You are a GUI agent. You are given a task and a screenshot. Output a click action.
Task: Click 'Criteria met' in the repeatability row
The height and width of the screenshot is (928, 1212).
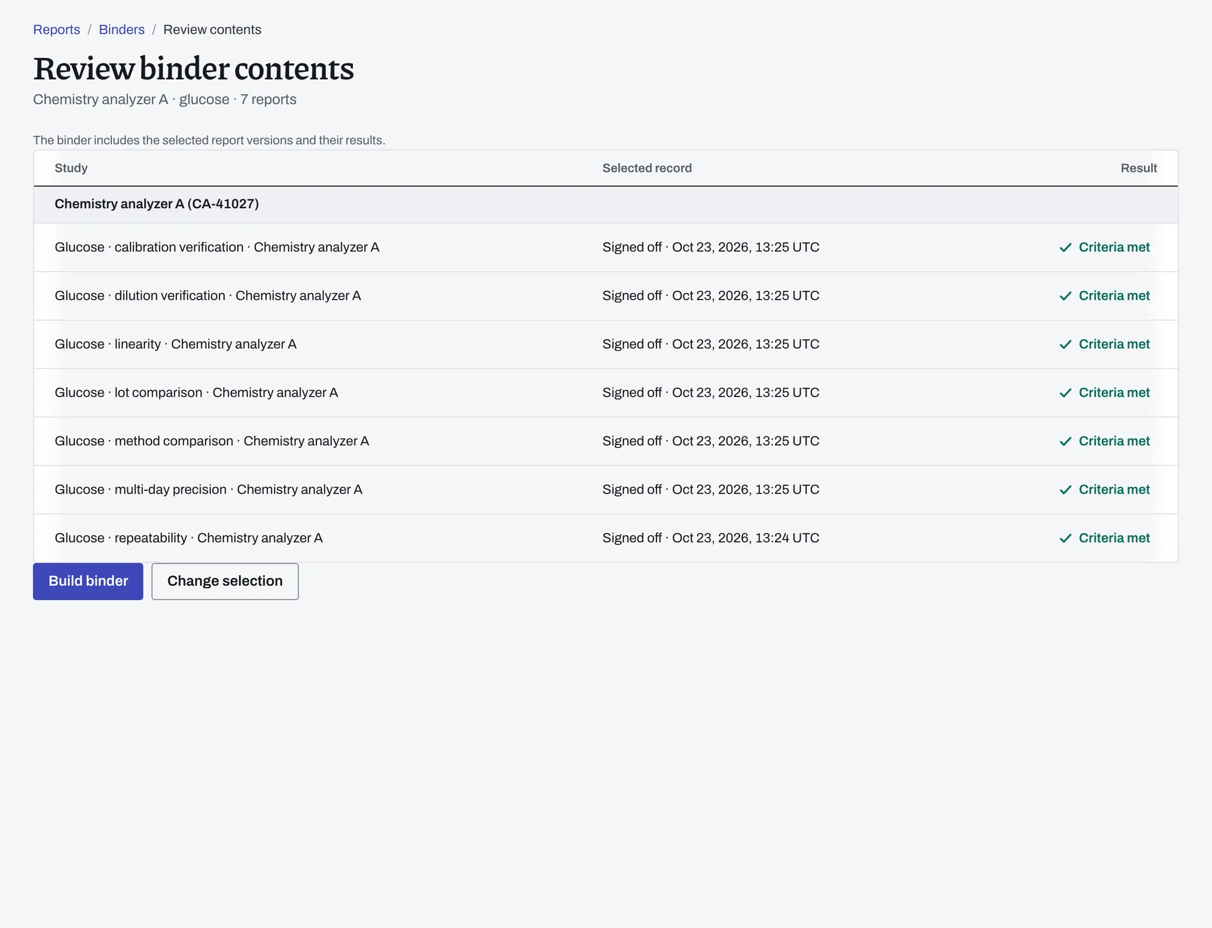pos(1114,538)
